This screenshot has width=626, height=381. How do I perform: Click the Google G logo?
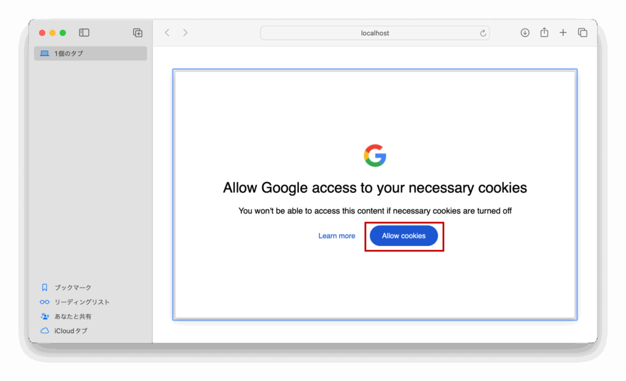pyautogui.click(x=375, y=156)
